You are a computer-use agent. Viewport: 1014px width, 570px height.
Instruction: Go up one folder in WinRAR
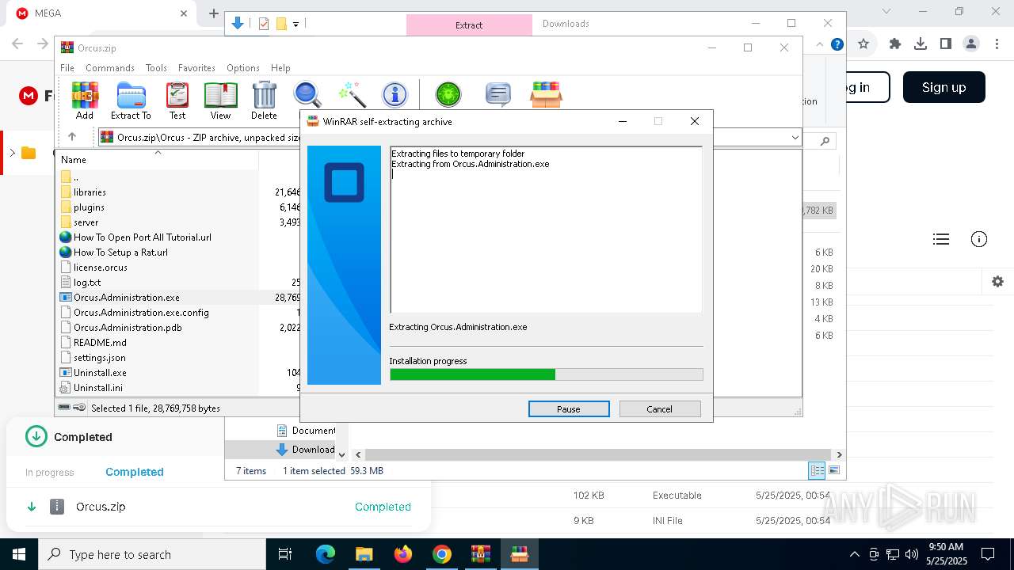pos(72,137)
